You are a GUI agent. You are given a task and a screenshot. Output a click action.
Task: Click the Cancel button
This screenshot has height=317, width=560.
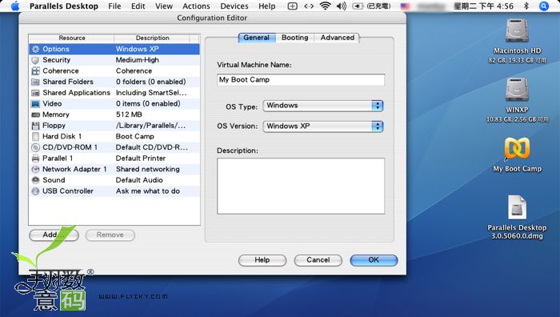tap(318, 260)
